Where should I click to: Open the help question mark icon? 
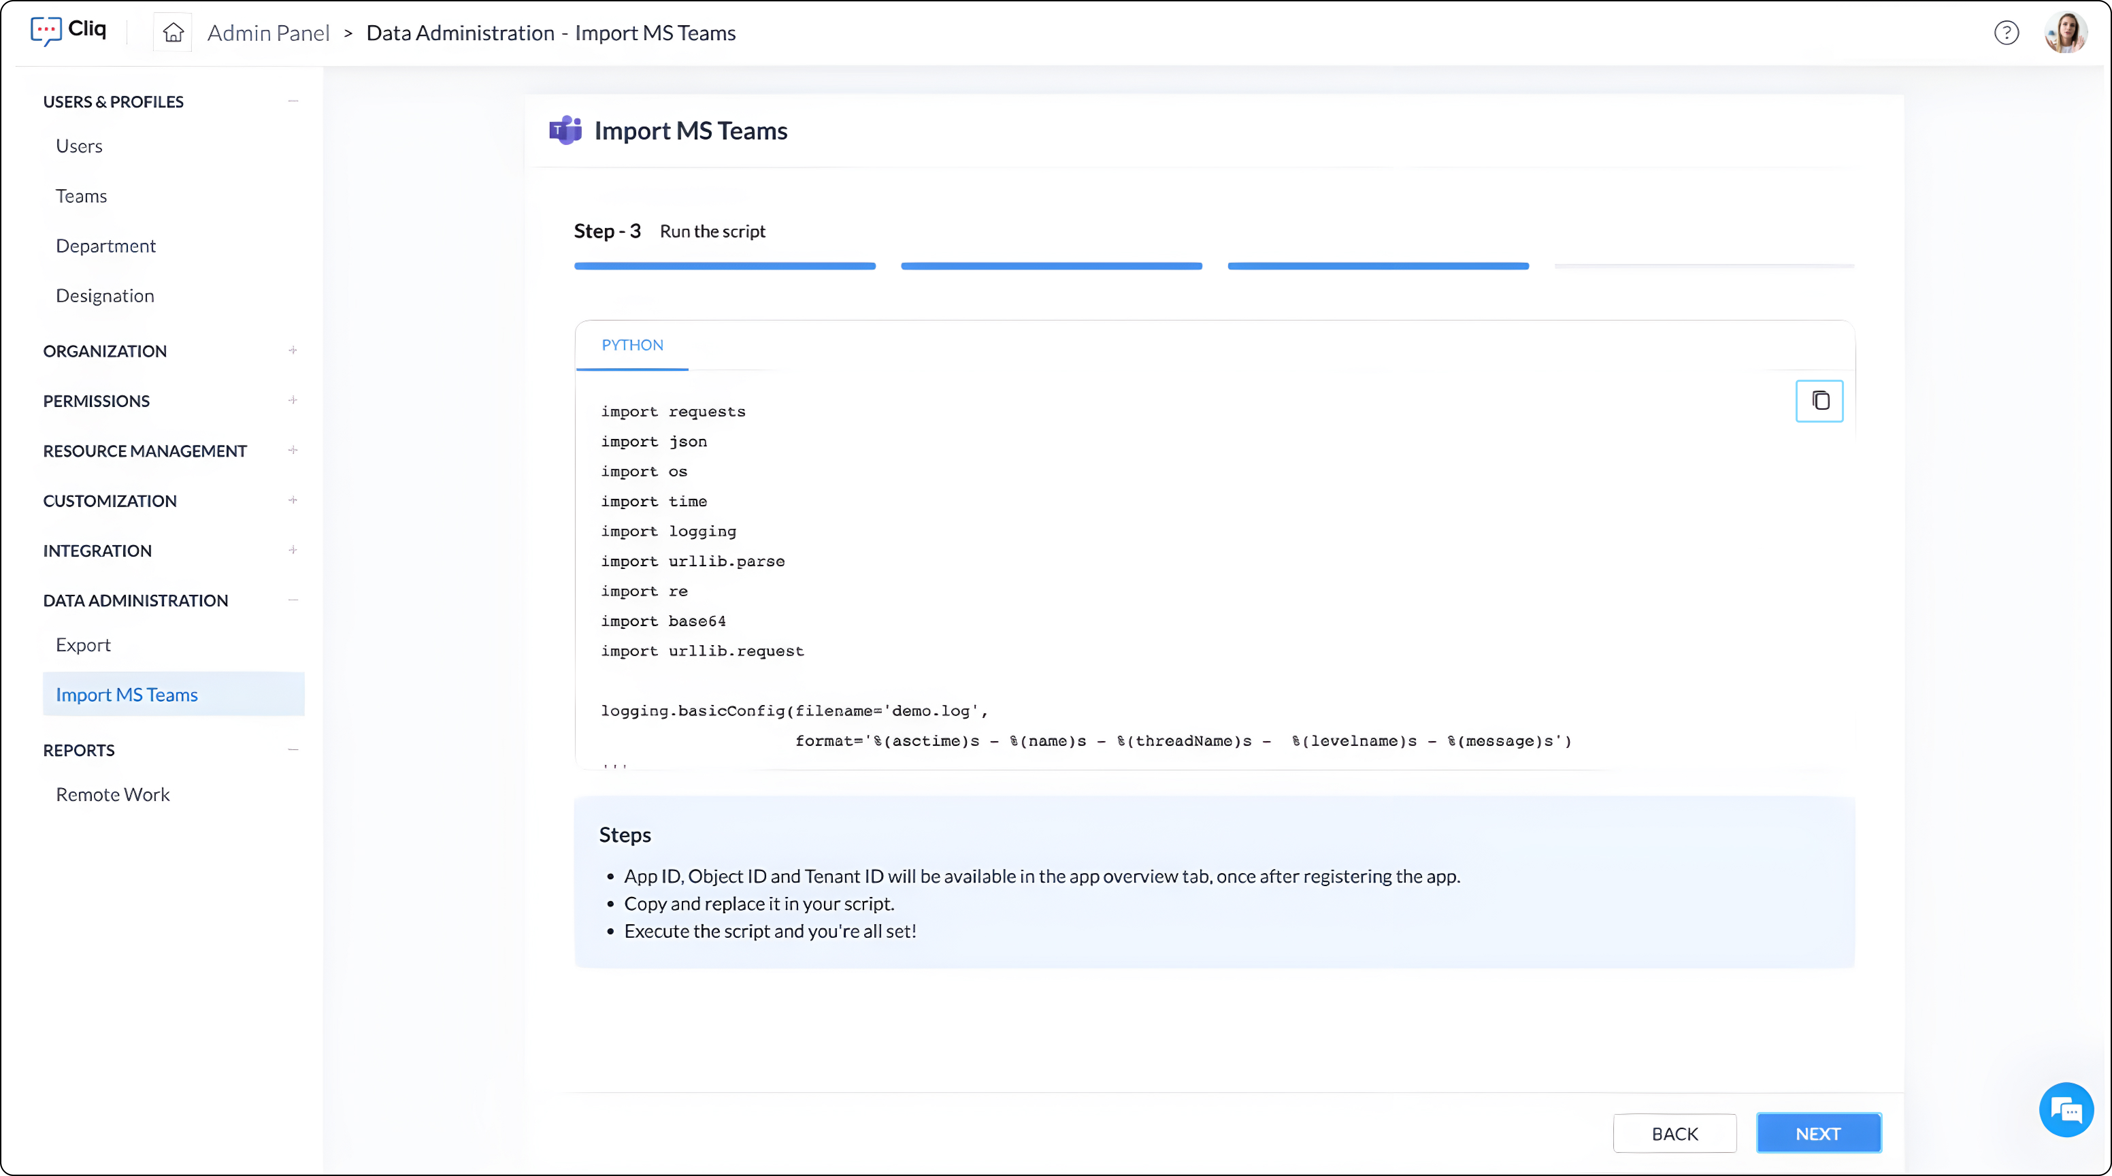(x=2006, y=33)
